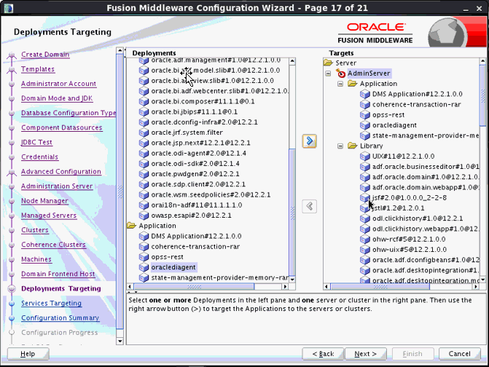
Task: Click icon beside oracle.sdp.client#2.0@12.2.1
Action: click(144, 184)
